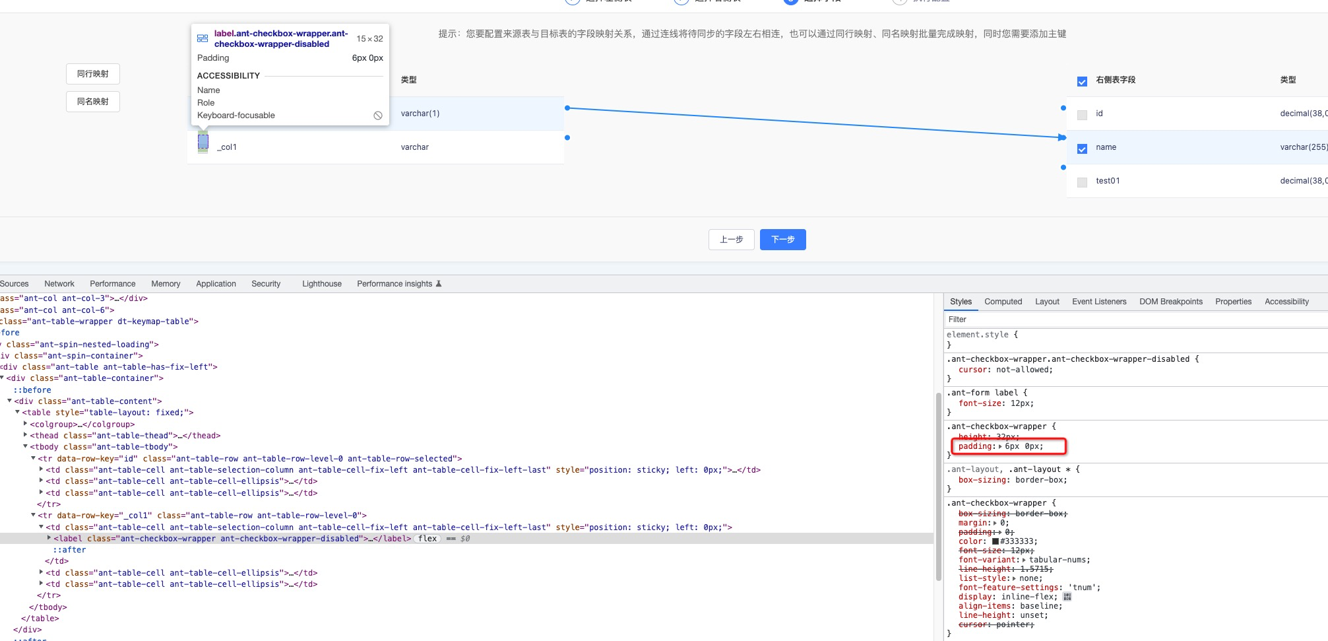
Task: Open the Accessibility sidebar tab
Action: click(x=1286, y=302)
